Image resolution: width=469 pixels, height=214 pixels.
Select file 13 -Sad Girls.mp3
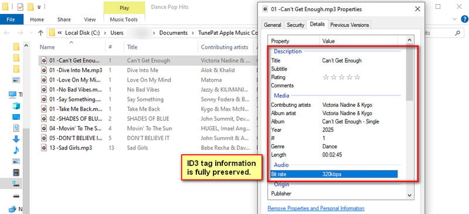pyautogui.click(x=70, y=148)
